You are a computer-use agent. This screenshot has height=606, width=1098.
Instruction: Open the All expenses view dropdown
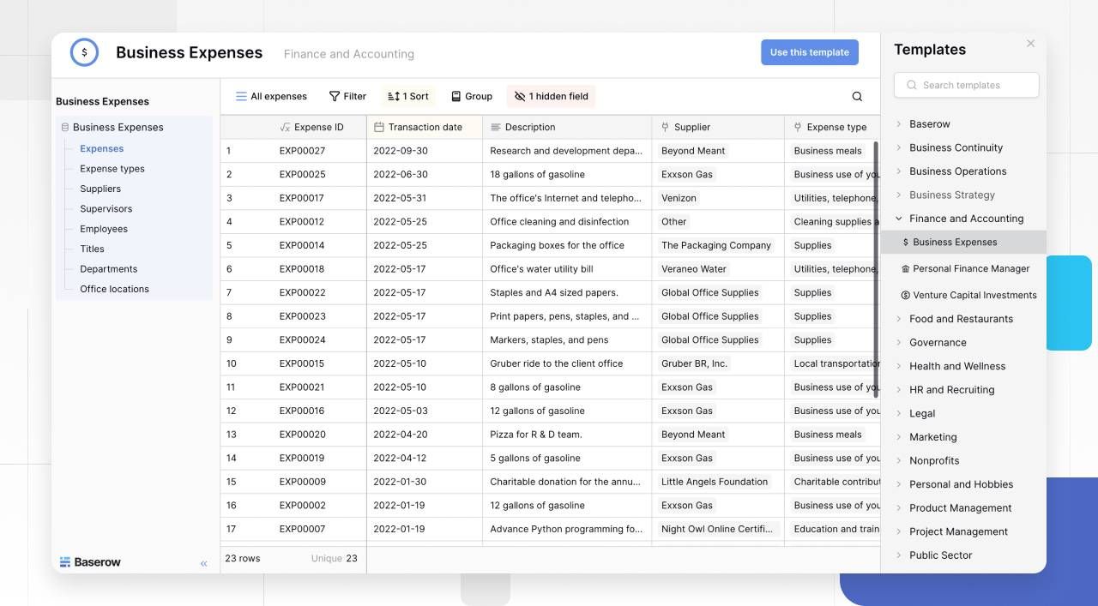pos(271,97)
